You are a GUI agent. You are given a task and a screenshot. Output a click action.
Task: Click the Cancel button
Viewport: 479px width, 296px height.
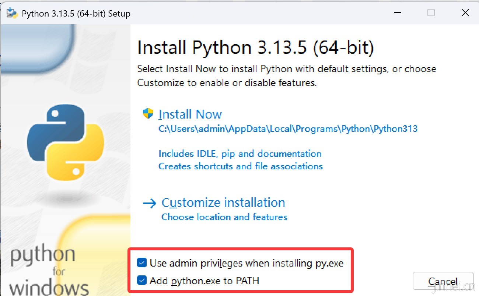coord(443,282)
